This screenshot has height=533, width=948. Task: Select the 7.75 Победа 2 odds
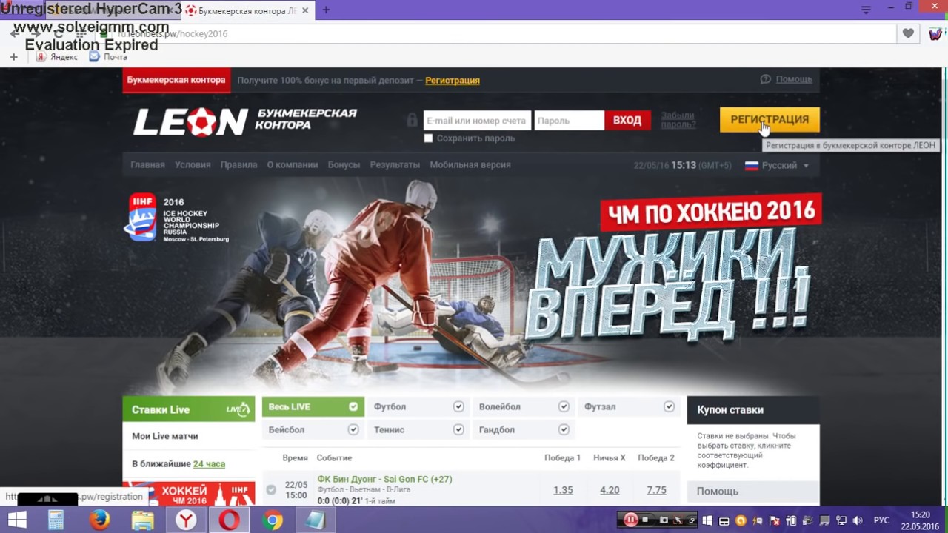656,490
